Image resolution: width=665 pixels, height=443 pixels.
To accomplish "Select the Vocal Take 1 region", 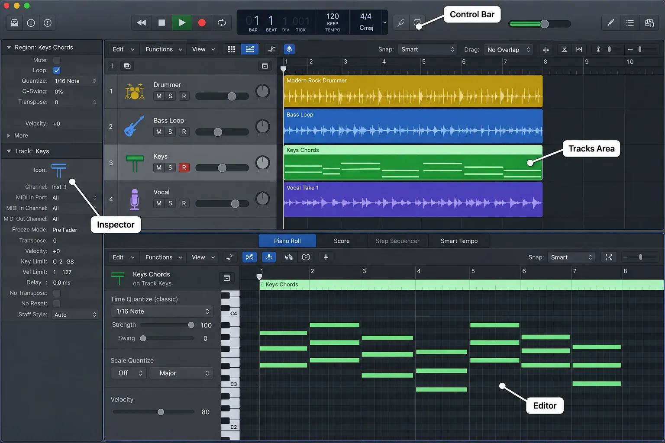I will pos(413,199).
